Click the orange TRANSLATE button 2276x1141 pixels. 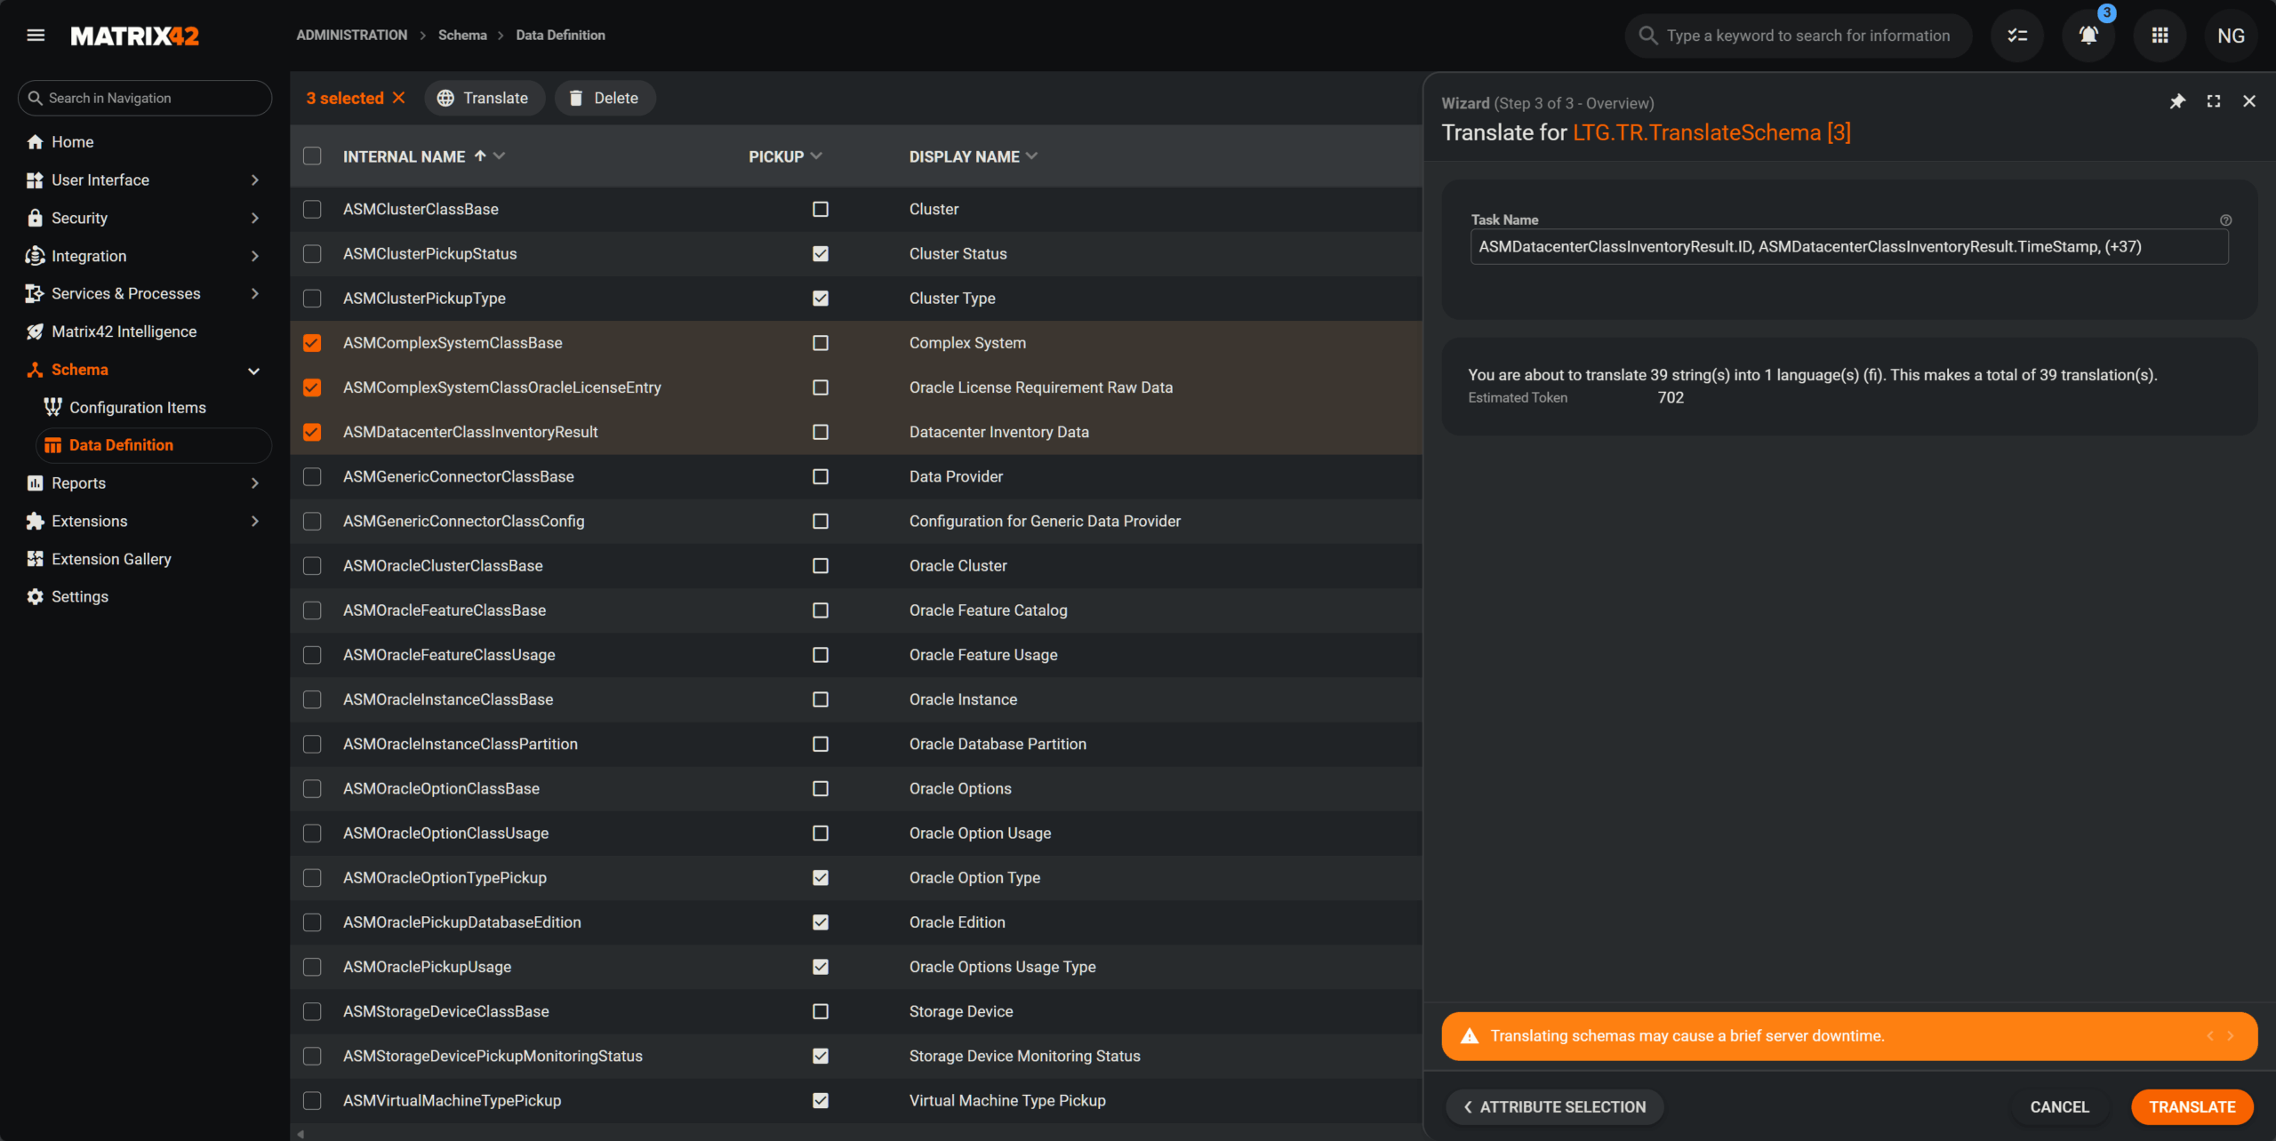coord(2192,1107)
